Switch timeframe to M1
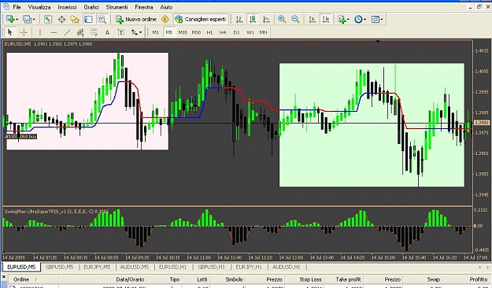The width and height of the screenshot is (492, 288). [x=155, y=32]
